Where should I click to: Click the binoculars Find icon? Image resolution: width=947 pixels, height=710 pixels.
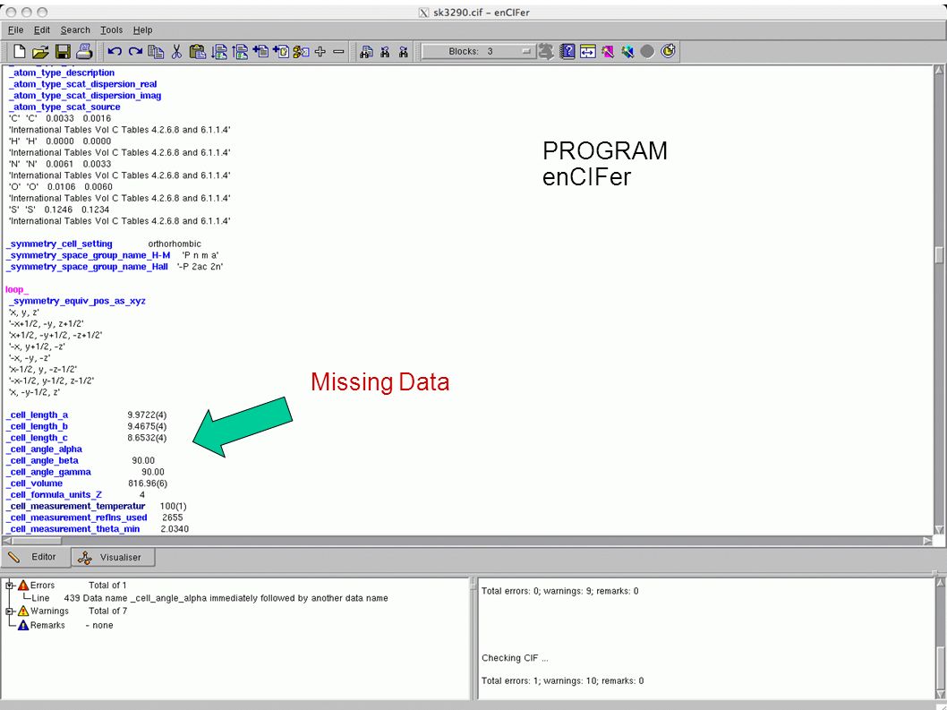click(366, 52)
